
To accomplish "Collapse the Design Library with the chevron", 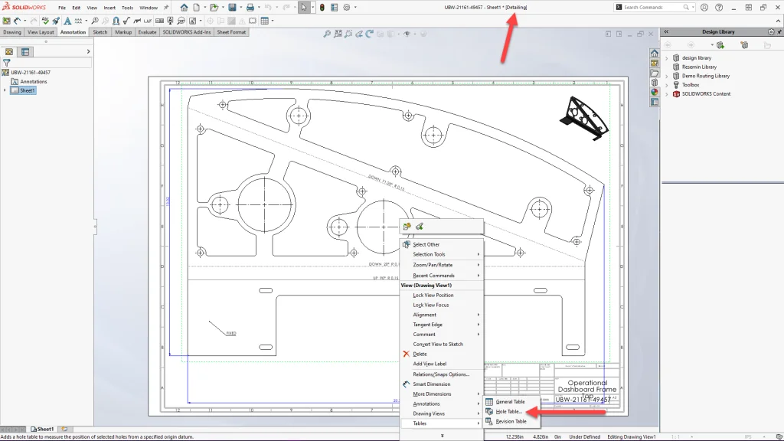I will coord(666,32).
